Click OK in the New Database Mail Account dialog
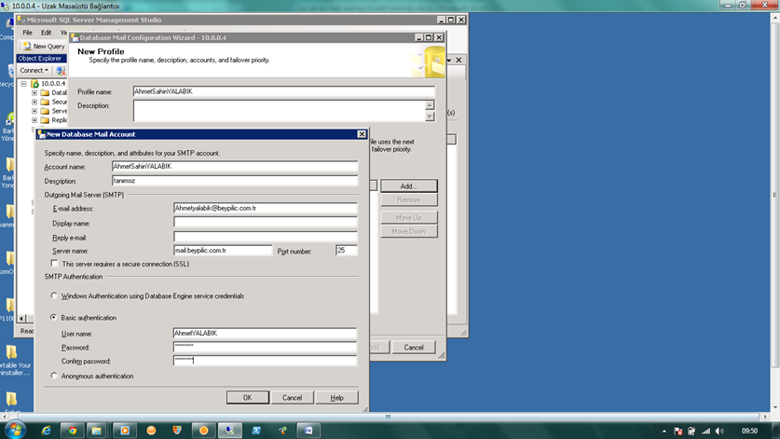 pyautogui.click(x=248, y=398)
